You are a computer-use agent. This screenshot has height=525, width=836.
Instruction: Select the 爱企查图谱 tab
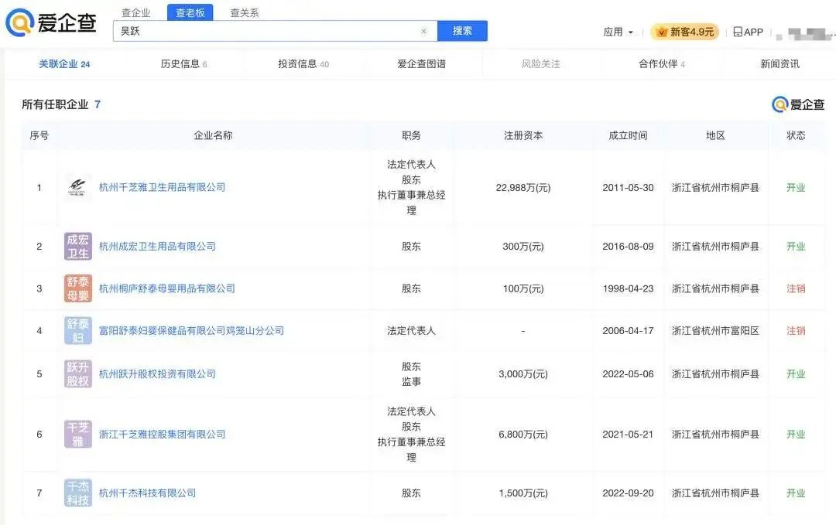click(422, 64)
